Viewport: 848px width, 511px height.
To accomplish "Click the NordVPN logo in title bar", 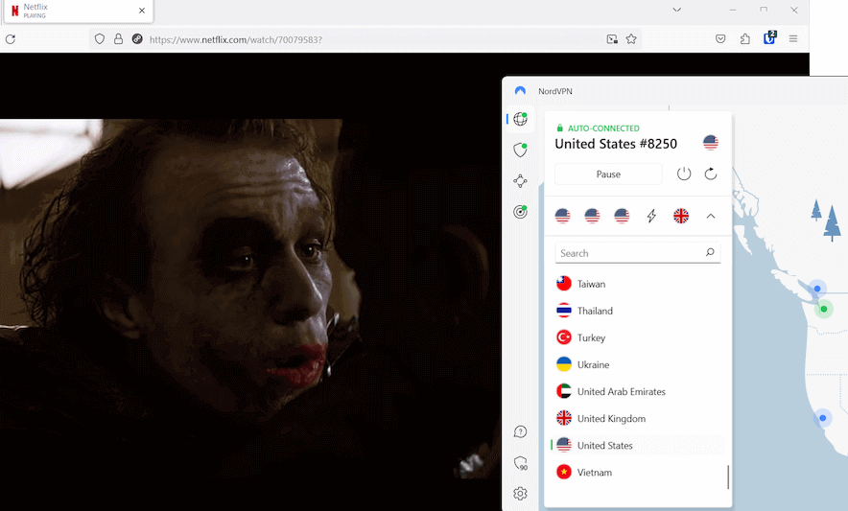I will 520,91.
